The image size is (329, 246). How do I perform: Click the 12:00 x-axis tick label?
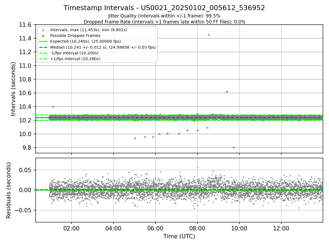click(281, 229)
